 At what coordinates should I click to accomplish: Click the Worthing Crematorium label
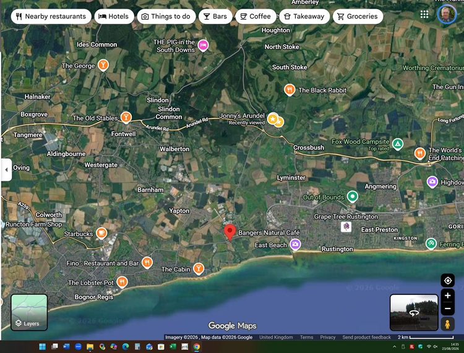[433, 68]
